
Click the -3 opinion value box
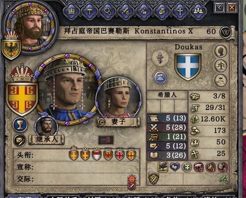pos(106,140)
